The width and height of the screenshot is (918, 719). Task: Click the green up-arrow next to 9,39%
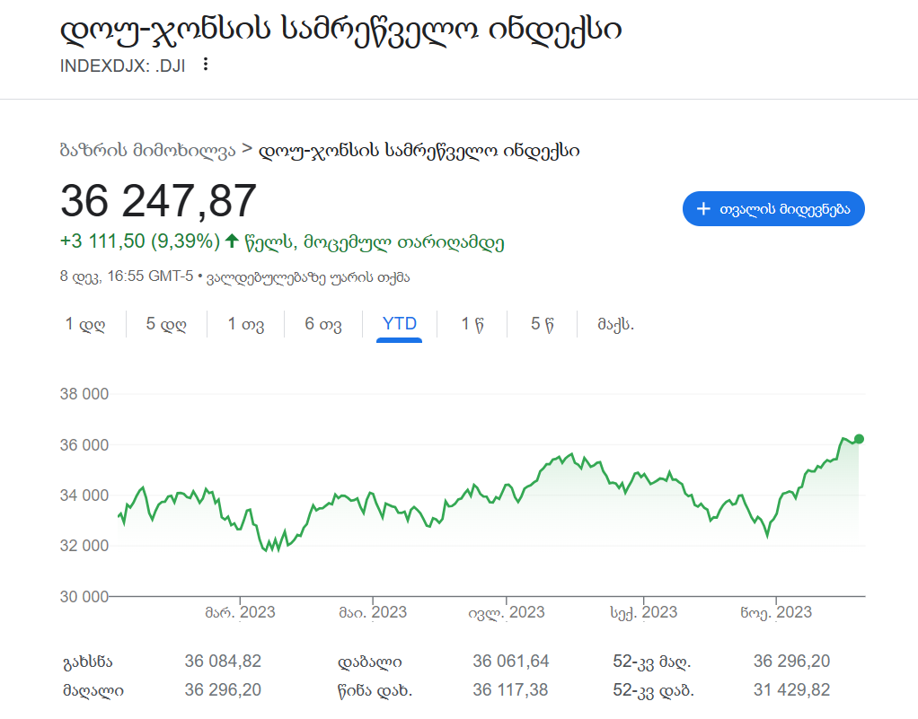[232, 241]
